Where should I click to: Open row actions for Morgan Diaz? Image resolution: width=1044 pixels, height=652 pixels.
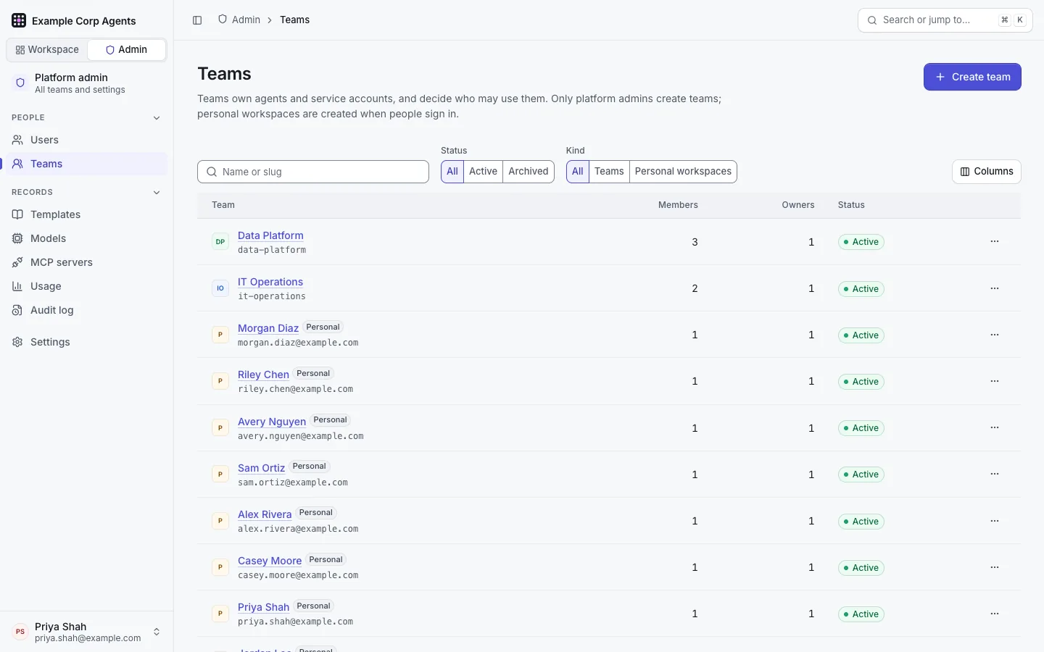click(x=995, y=335)
